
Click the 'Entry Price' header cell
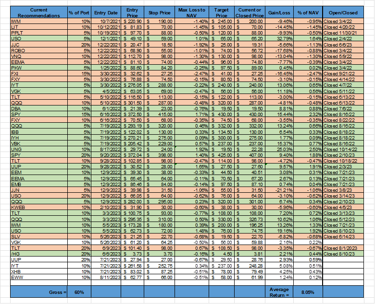(x=133, y=12)
